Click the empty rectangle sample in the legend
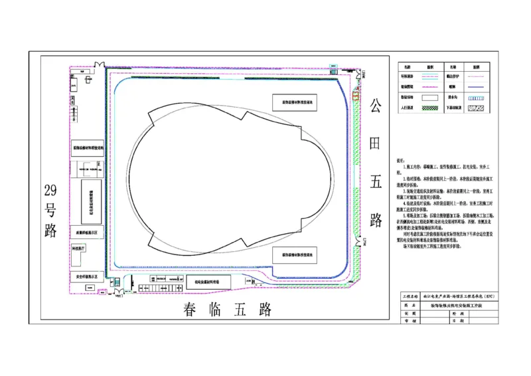 [x=429, y=98]
